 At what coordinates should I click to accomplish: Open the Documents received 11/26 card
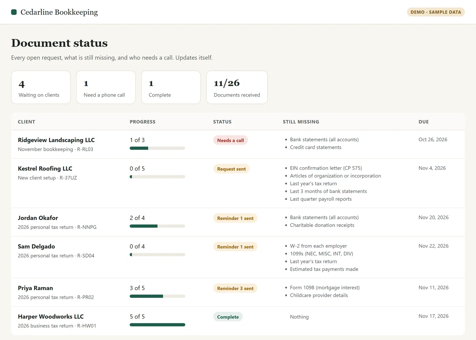point(237,87)
